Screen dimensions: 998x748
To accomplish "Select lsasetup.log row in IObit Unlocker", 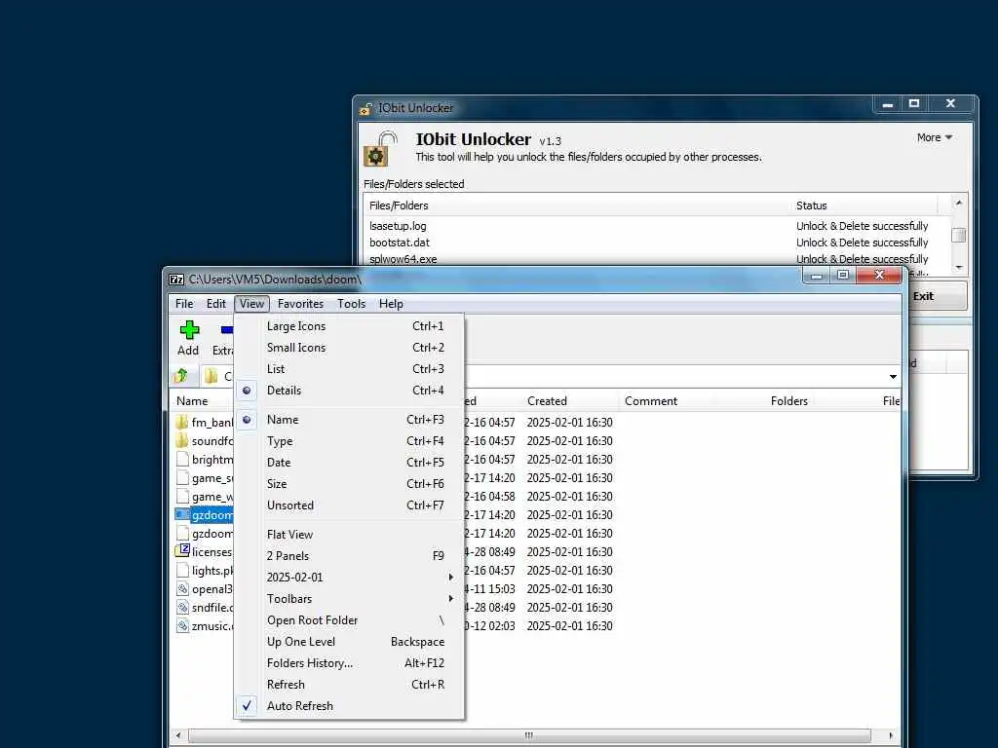I will [657, 226].
